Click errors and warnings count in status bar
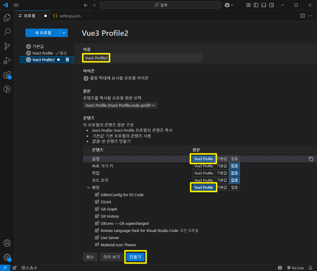Image resolution: width=317 pixels, height=271 pixels. 29,268
